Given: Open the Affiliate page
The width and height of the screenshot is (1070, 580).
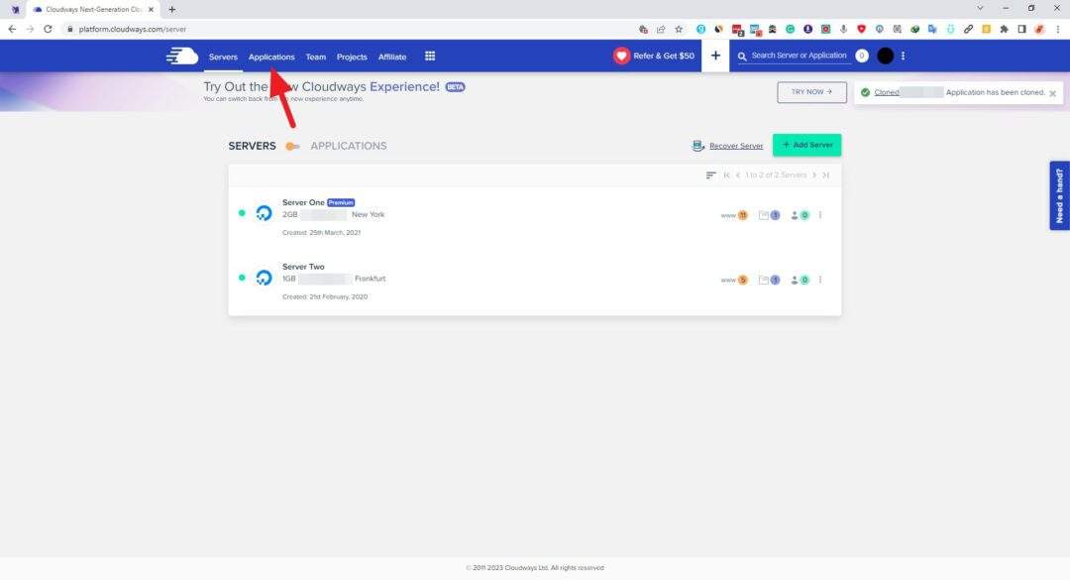Looking at the screenshot, I should pyautogui.click(x=392, y=57).
